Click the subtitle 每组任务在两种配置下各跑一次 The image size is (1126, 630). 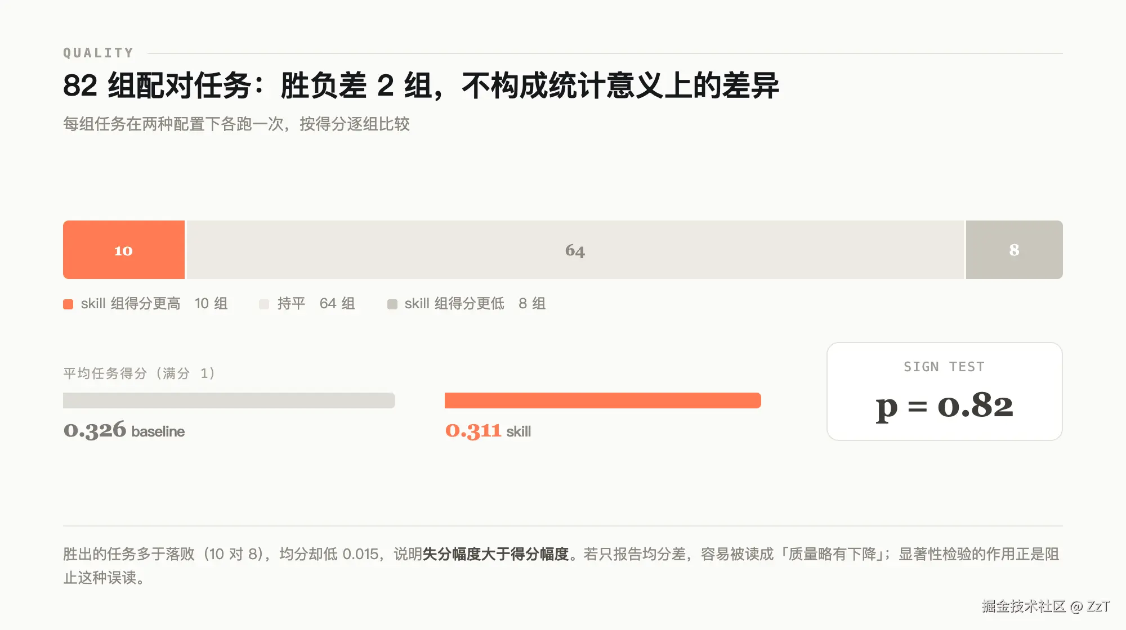tap(236, 124)
